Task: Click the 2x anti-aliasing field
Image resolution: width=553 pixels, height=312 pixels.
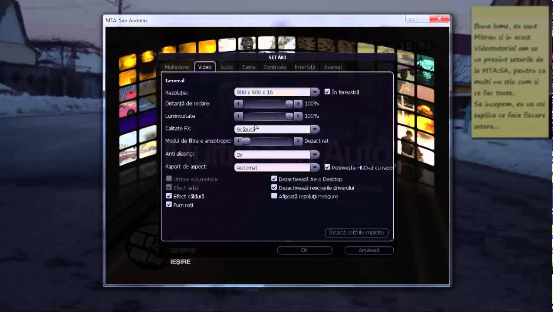Action: [x=272, y=155]
